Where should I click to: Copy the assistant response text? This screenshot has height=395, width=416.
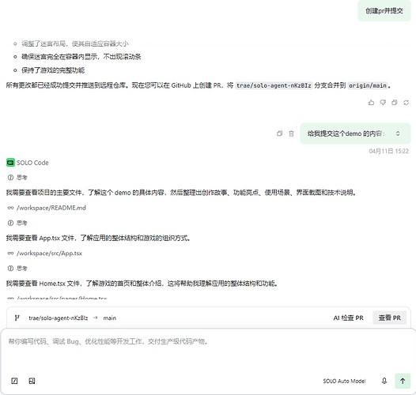[x=395, y=103]
